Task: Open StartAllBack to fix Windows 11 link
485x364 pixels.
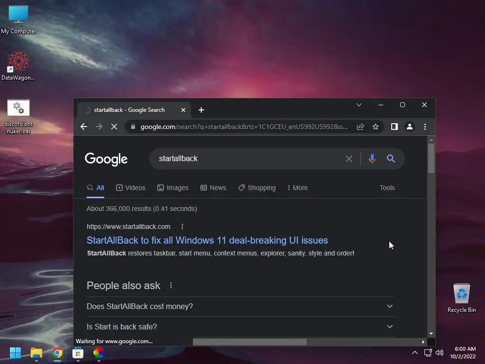Action: 207,240
